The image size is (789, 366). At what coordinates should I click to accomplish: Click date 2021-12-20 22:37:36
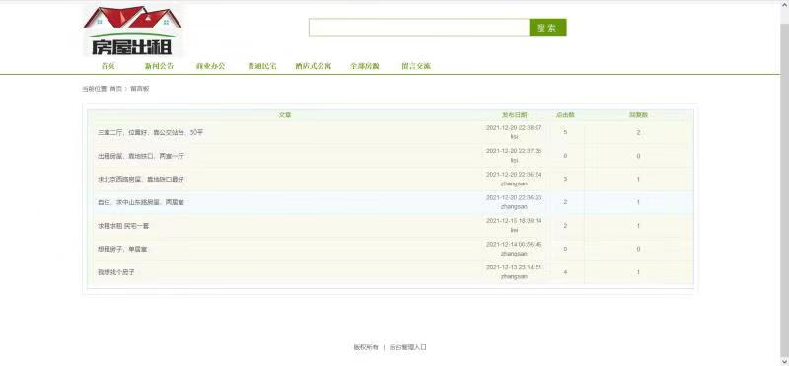(x=514, y=151)
